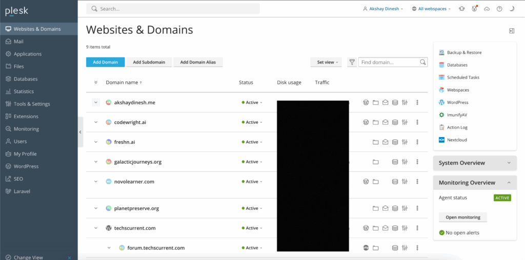Open SEO in the sidebar

coord(39,179)
